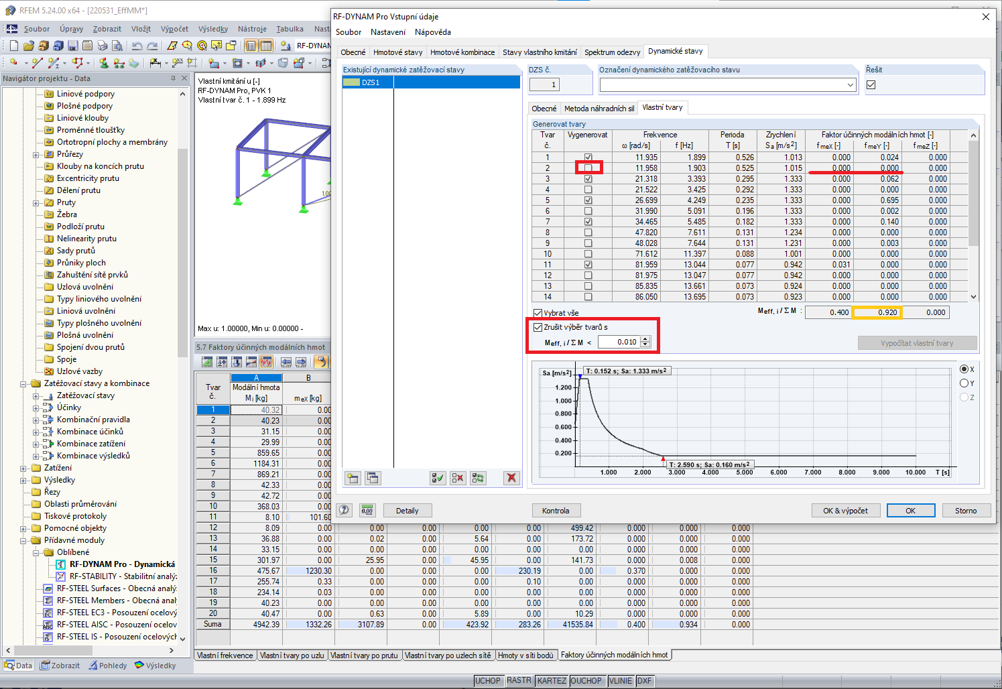Switch to the Spektrum odezvy tab

612,52
